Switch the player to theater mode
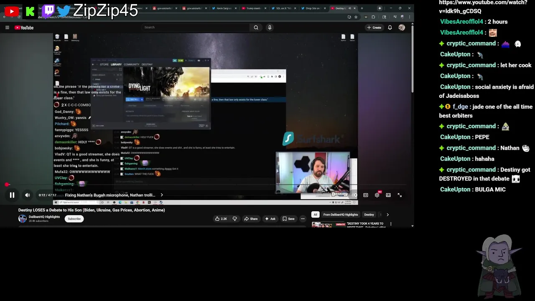 coord(388,195)
